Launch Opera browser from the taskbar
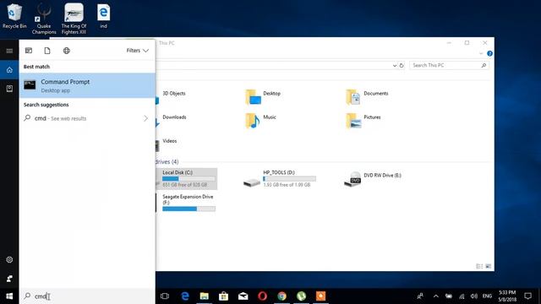This screenshot has height=304, width=541. 263,296
